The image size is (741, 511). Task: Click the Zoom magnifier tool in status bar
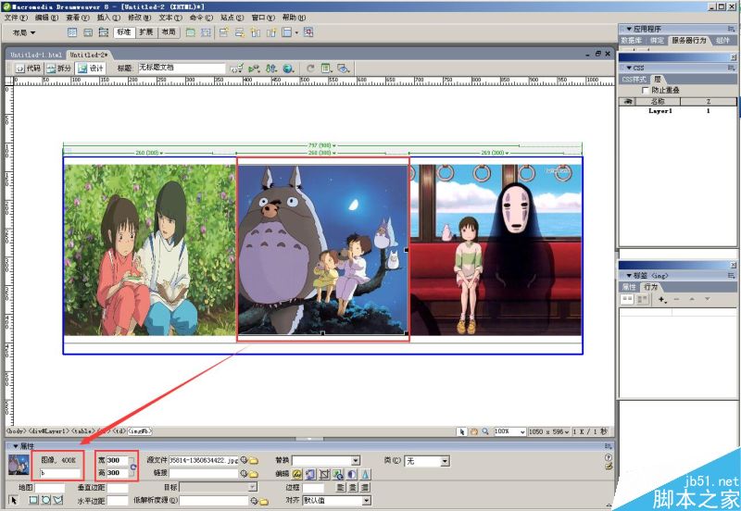pos(485,431)
